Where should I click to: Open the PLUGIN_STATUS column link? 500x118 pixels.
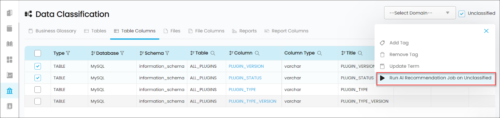pyautogui.click(x=245, y=78)
